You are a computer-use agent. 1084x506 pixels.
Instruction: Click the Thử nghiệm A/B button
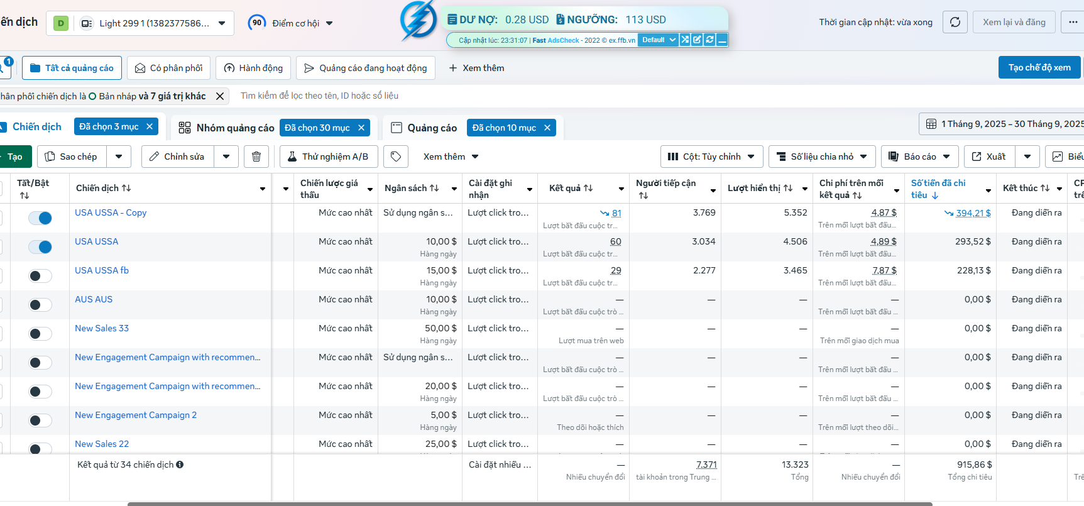(x=329, y=157)
